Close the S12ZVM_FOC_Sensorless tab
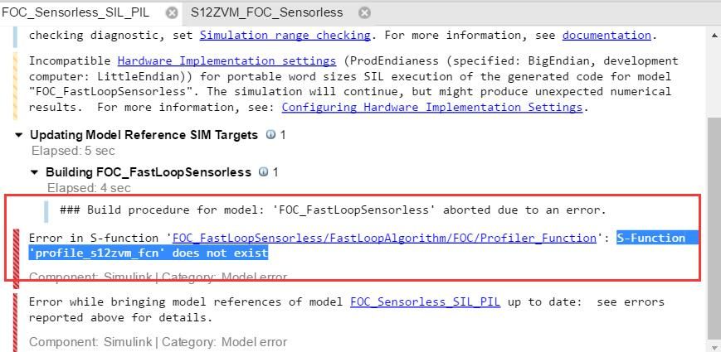721x352 pixels. (x=363, y=12)
